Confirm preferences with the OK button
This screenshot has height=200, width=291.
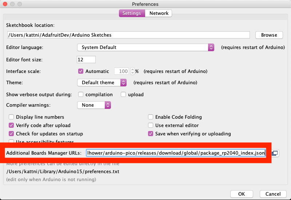(242, 194)
